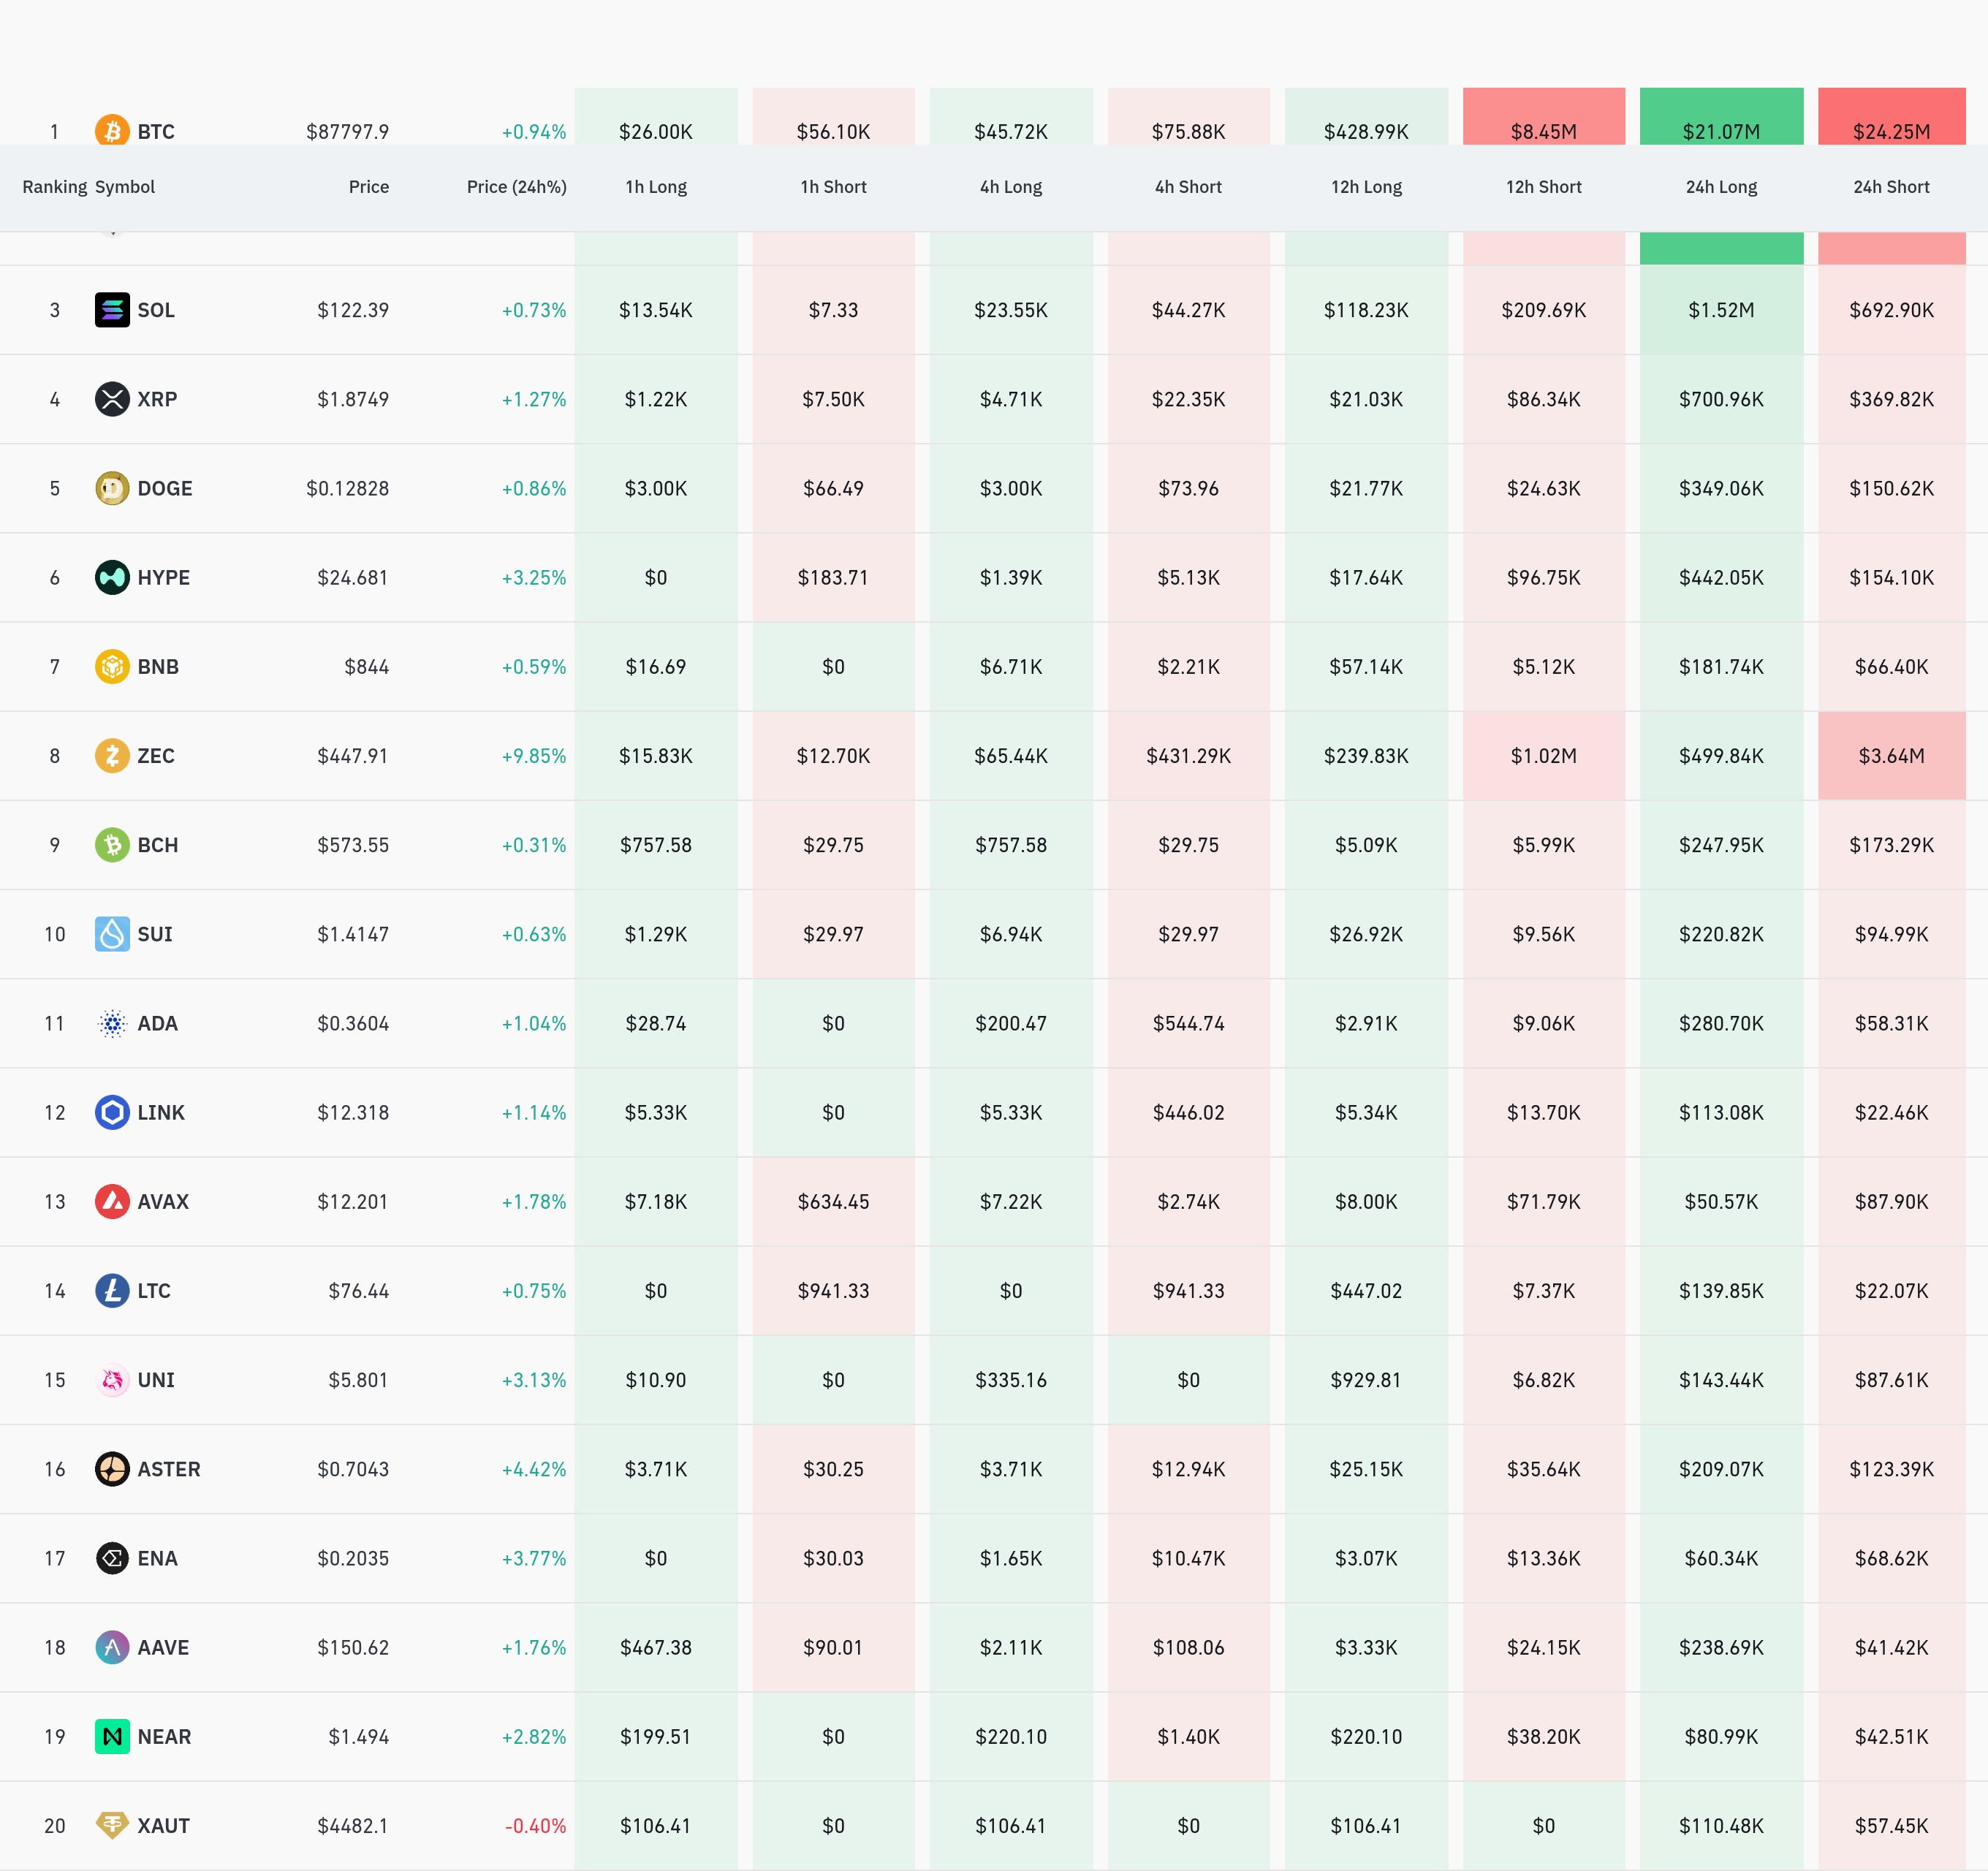Sort by the 12h Long column header
This screenshot has width=1988, height=1871.
1366,187
